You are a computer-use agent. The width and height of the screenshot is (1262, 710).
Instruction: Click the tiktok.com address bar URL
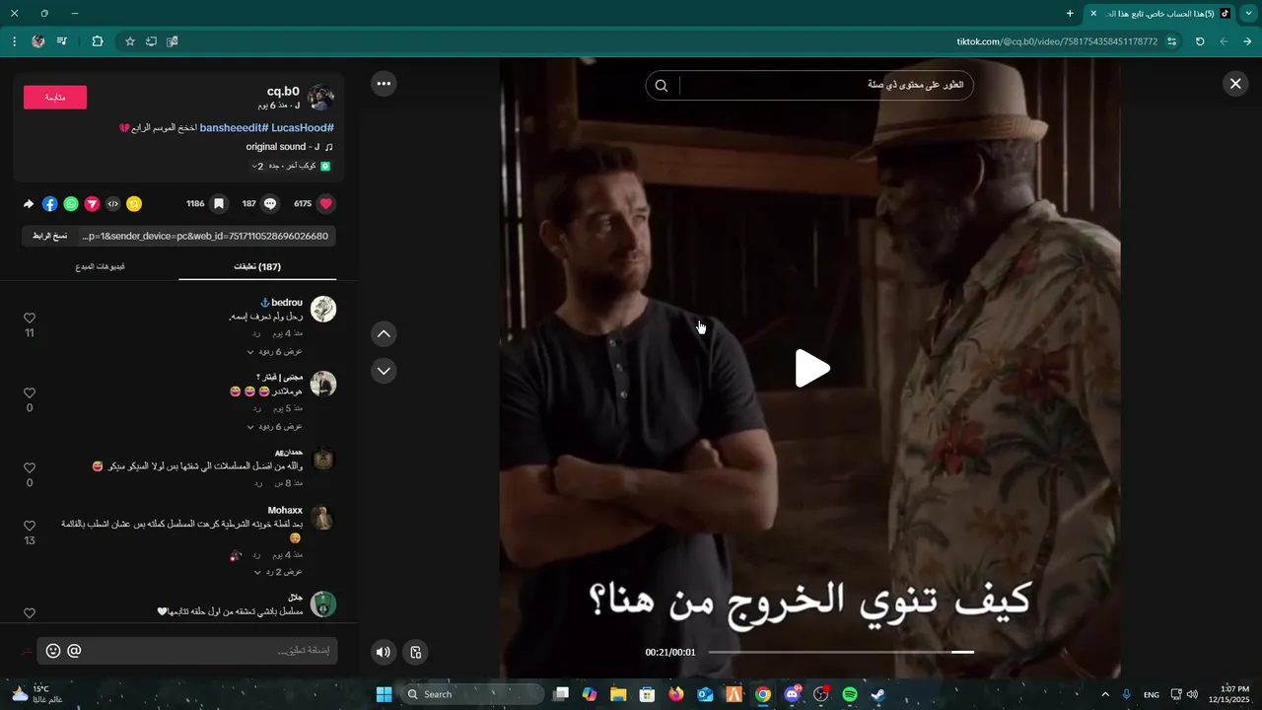click(x=1057, y=41)
